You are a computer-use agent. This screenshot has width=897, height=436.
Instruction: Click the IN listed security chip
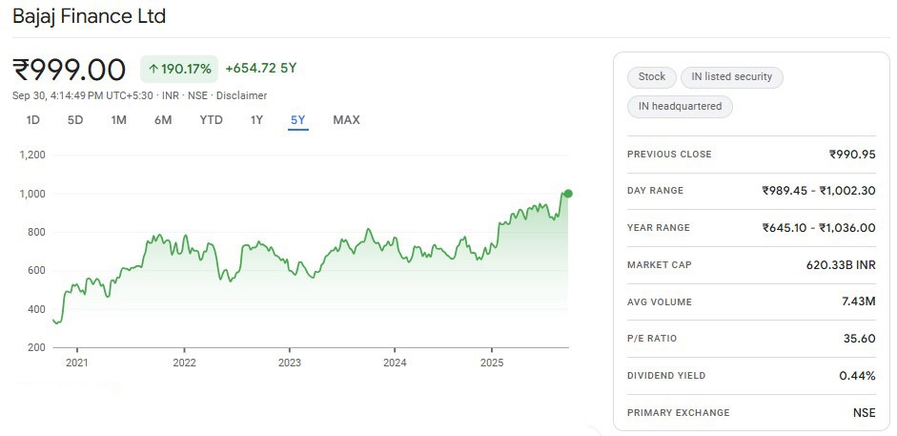click(732, 77)
